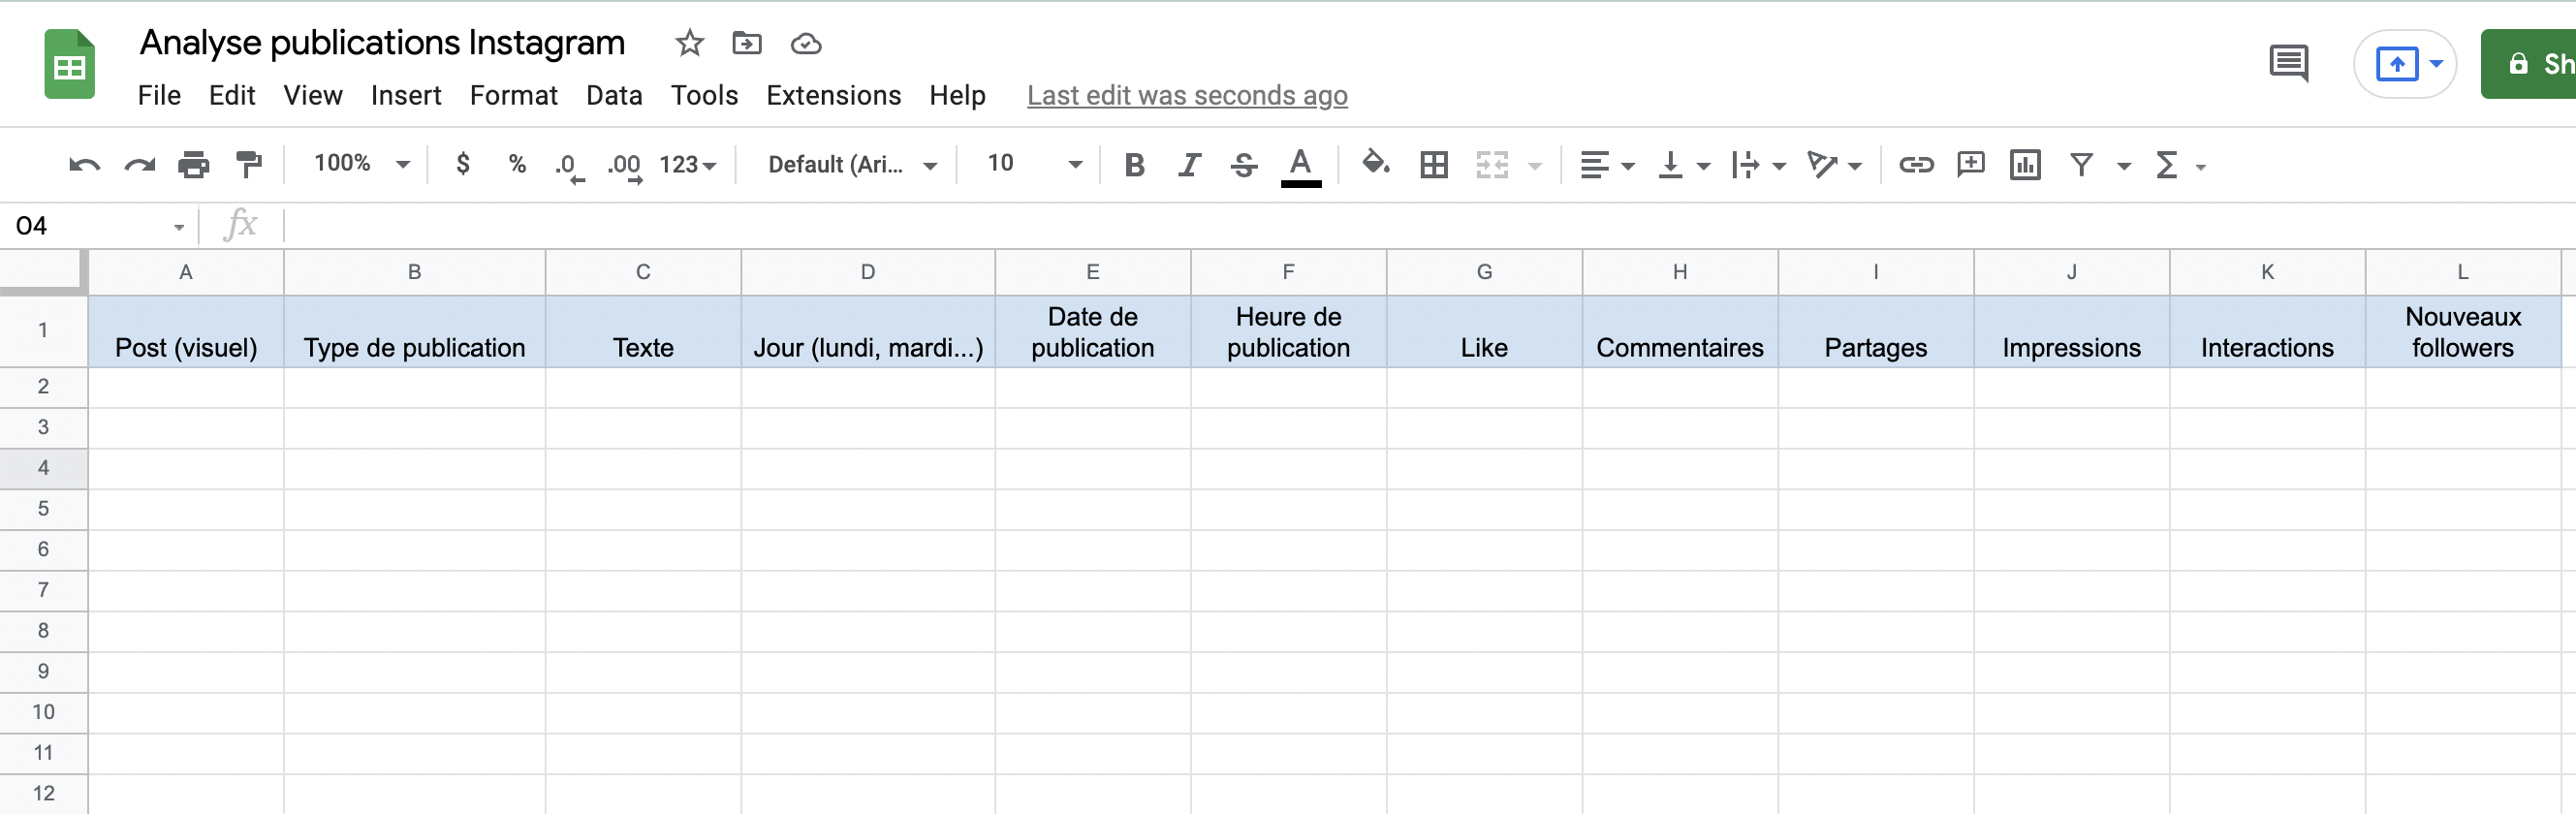Insert a comment from toolbar
The width and height of the screenshot is (2576, 814).
click(1970, 164)
